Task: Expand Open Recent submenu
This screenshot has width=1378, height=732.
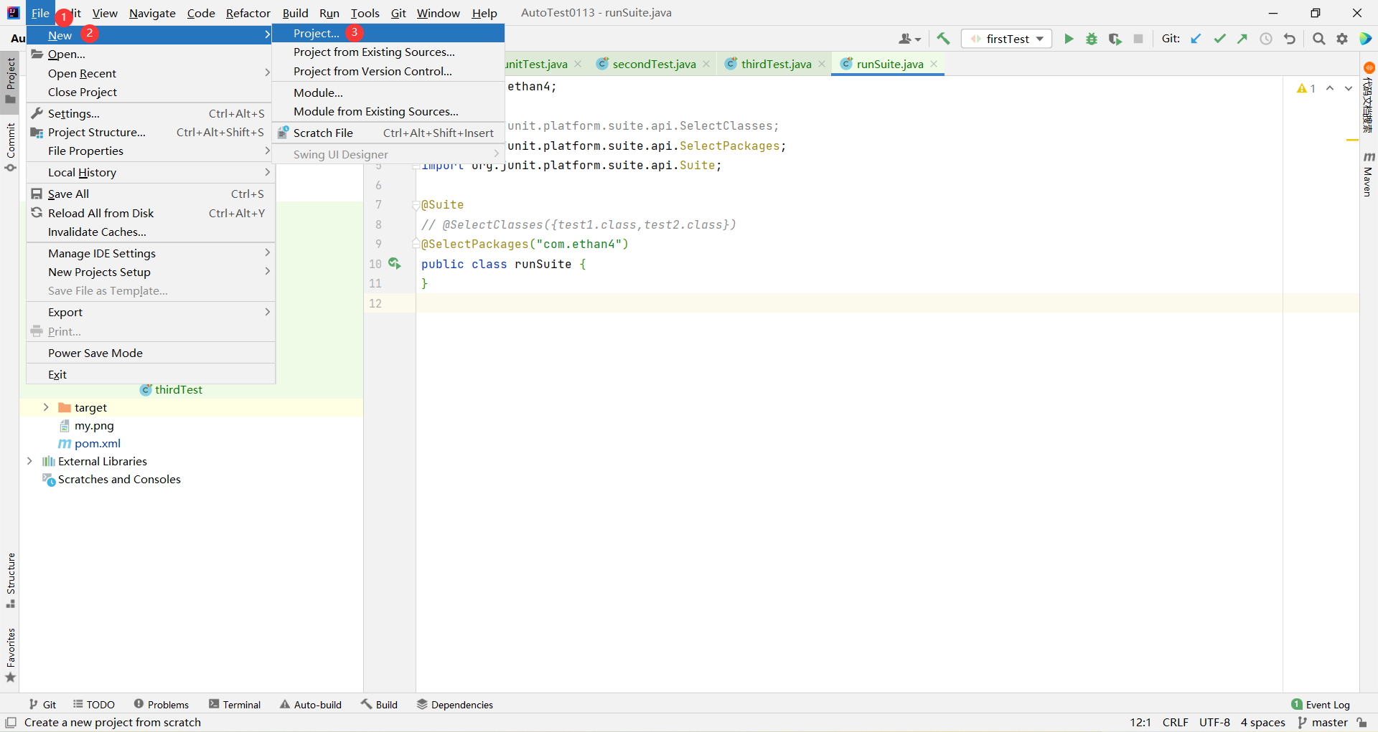Action: [x=151, y=73]
